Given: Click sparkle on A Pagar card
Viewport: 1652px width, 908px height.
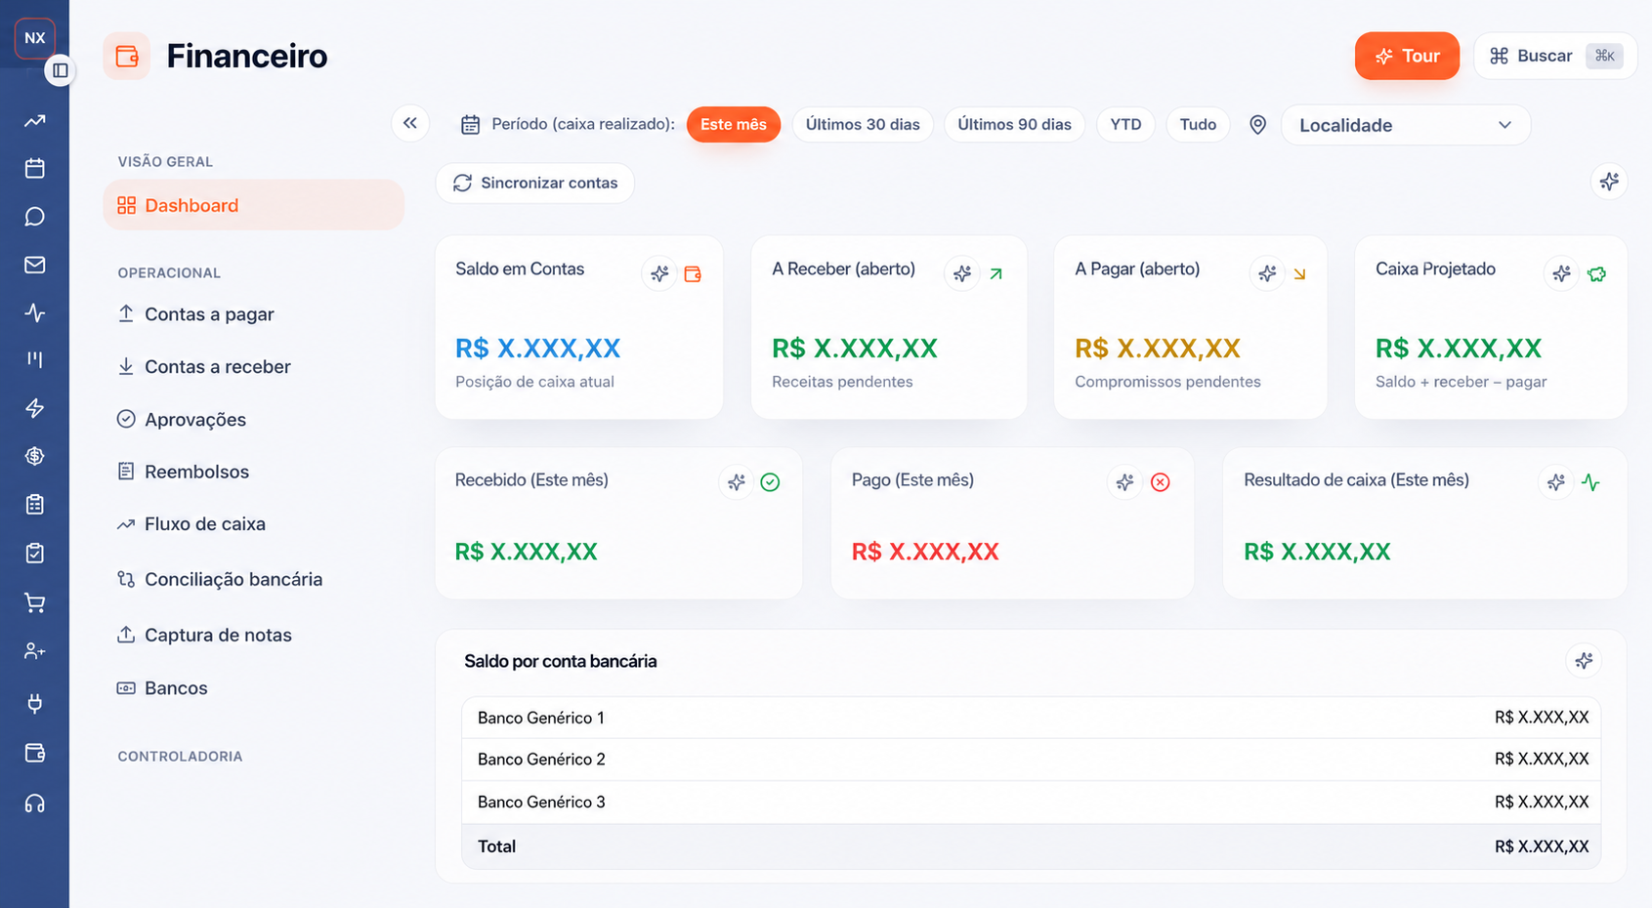Looking at the screenshot, I should click(x=1267, y=273).
